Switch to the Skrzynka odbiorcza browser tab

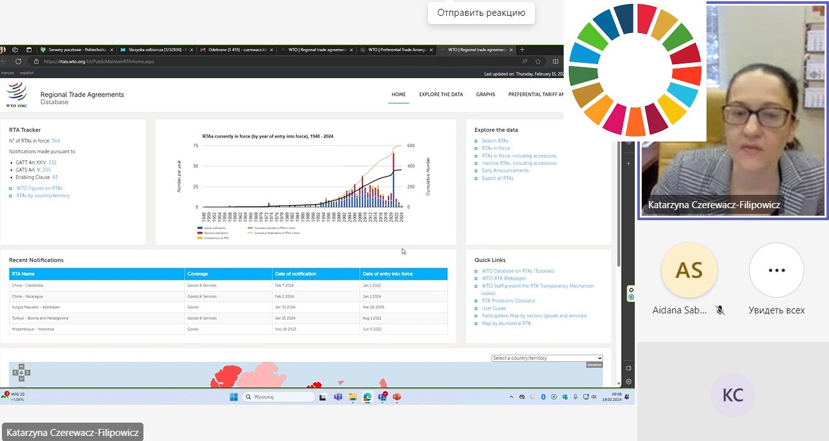pos(156,49)
